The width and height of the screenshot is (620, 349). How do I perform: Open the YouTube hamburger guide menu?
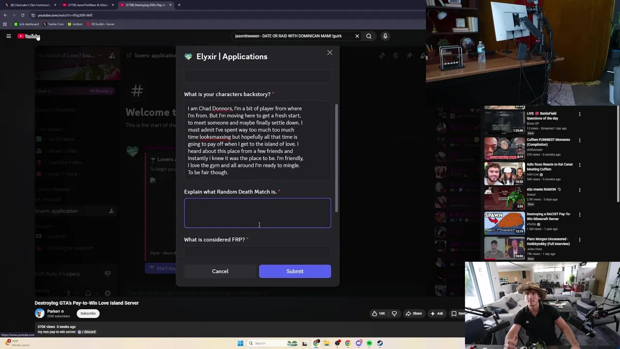[8, 36]
